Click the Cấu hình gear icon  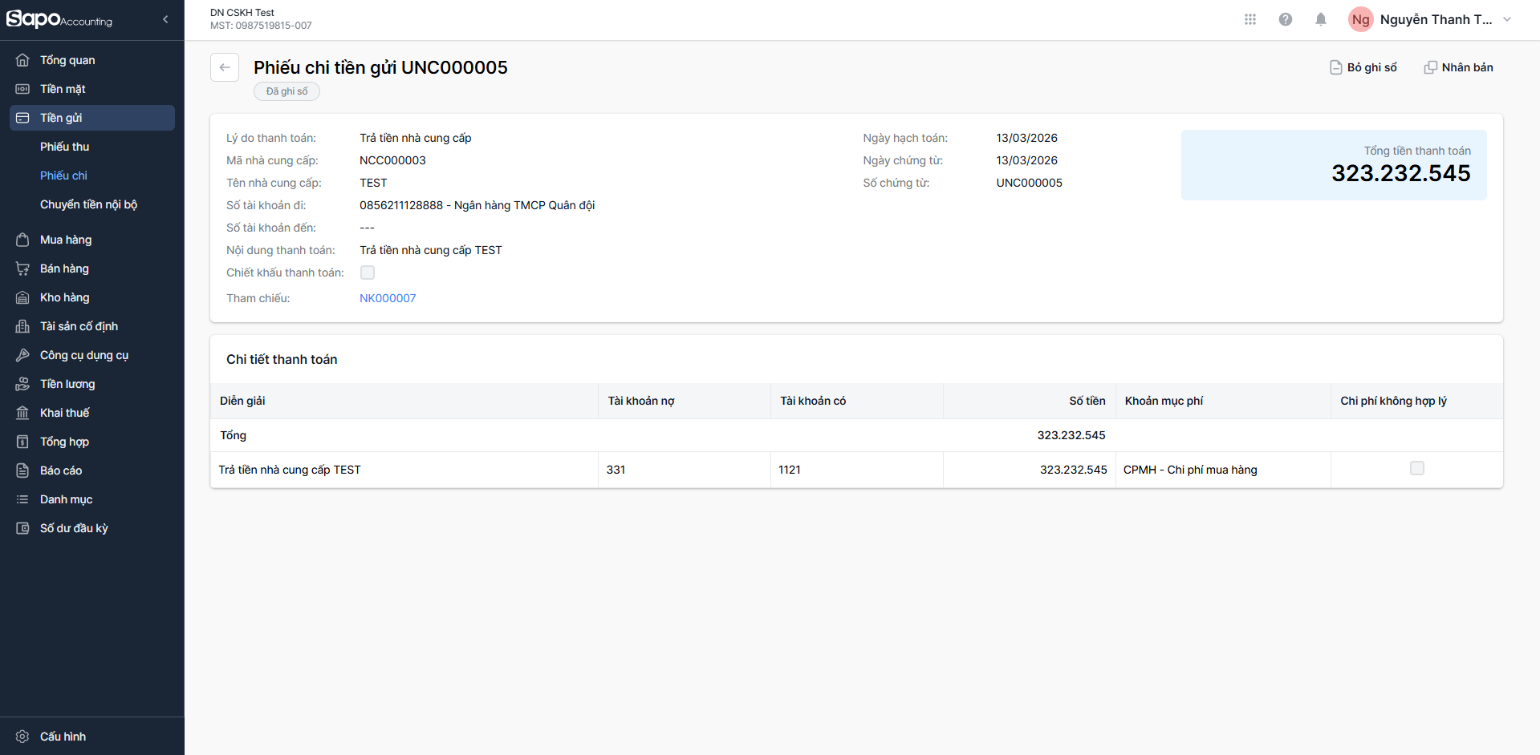22,737
